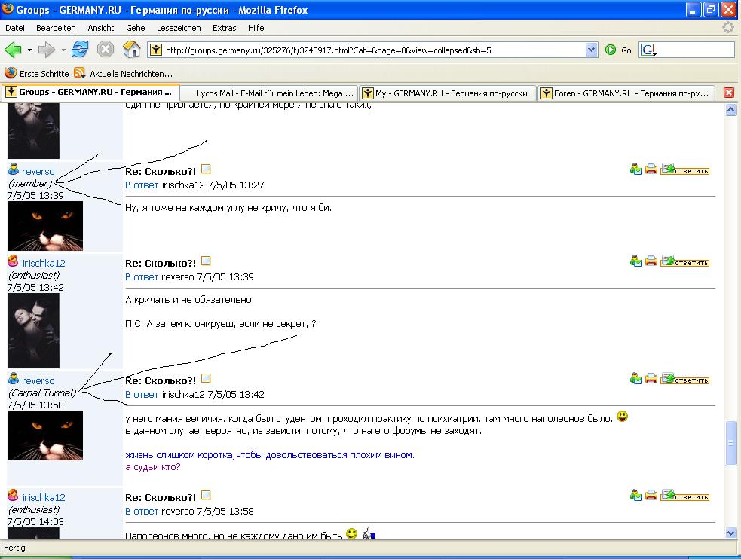Open irischka12's profile link at 13:42 post
741x559 pixels.
tap(44, 263)
